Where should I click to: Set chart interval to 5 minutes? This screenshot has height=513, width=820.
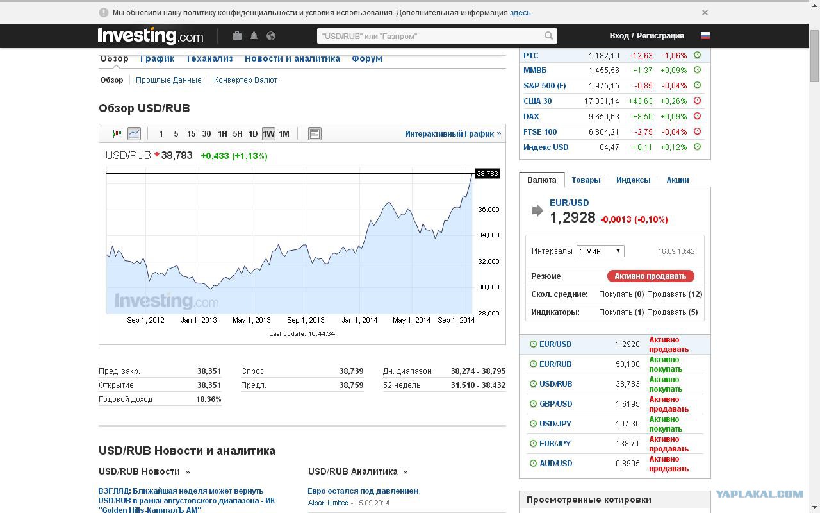tap(176, 133)
